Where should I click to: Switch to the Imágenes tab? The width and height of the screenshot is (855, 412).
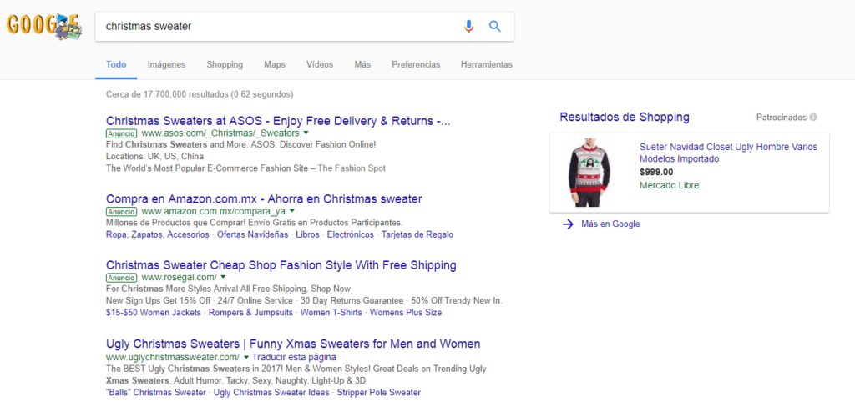pos(166,64)
